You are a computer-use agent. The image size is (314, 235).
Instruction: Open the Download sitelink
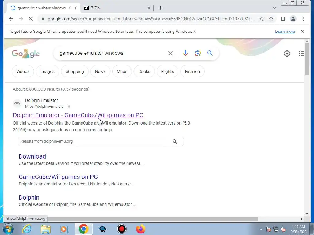(32, 156)
